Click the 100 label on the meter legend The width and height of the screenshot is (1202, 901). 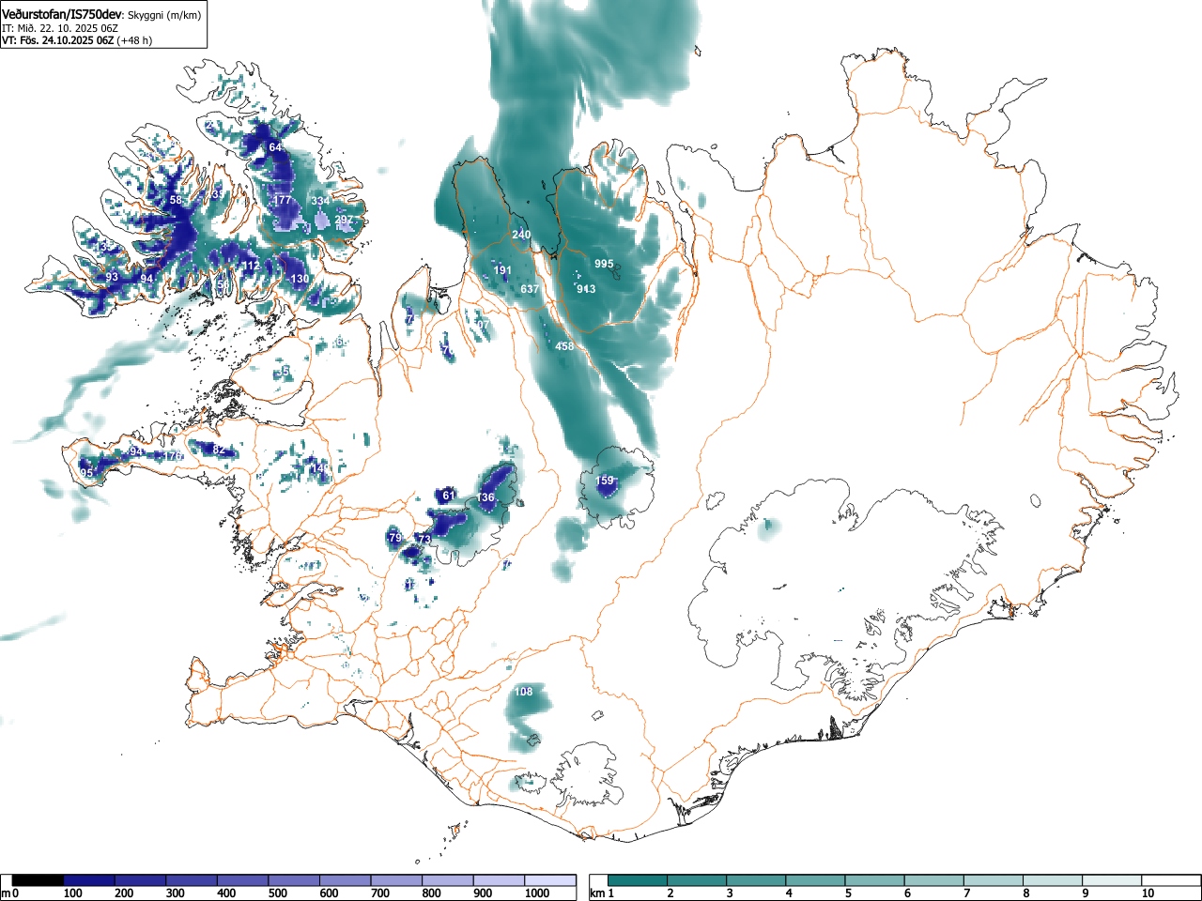[71, 893]
